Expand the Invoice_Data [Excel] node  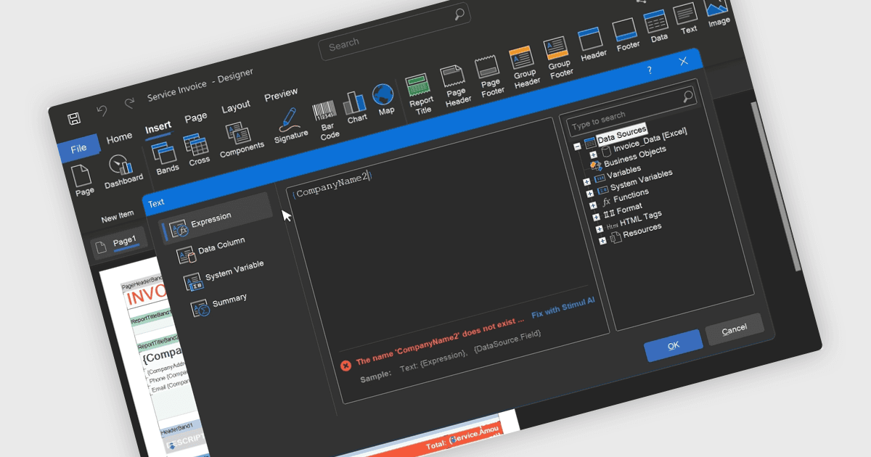tap(592, 155)
